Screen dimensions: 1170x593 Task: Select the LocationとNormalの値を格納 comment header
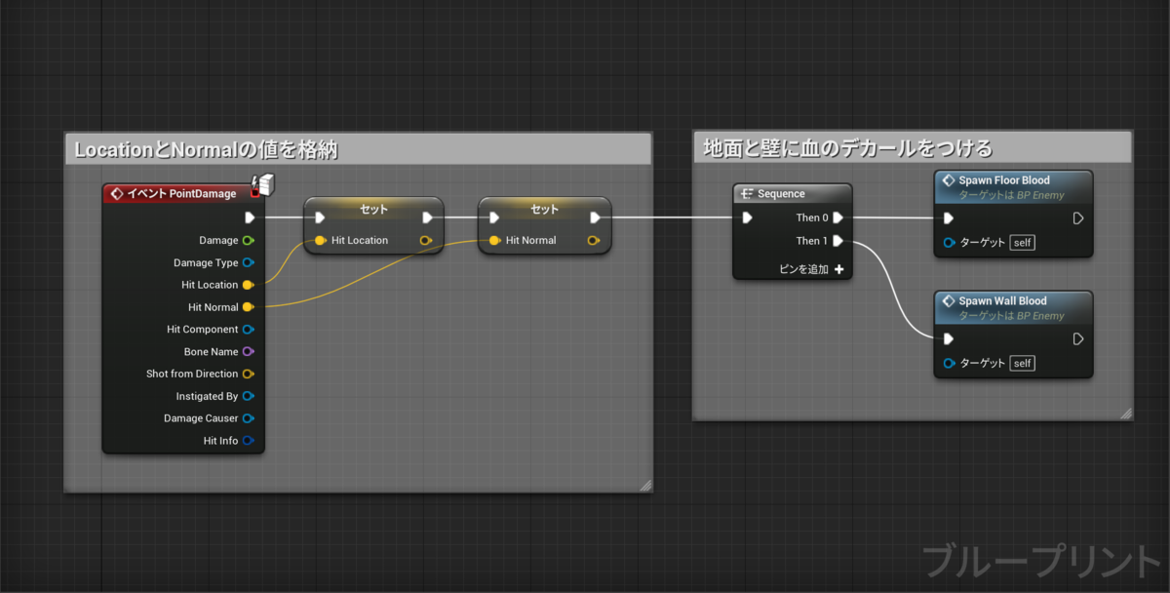click(358, 149)
